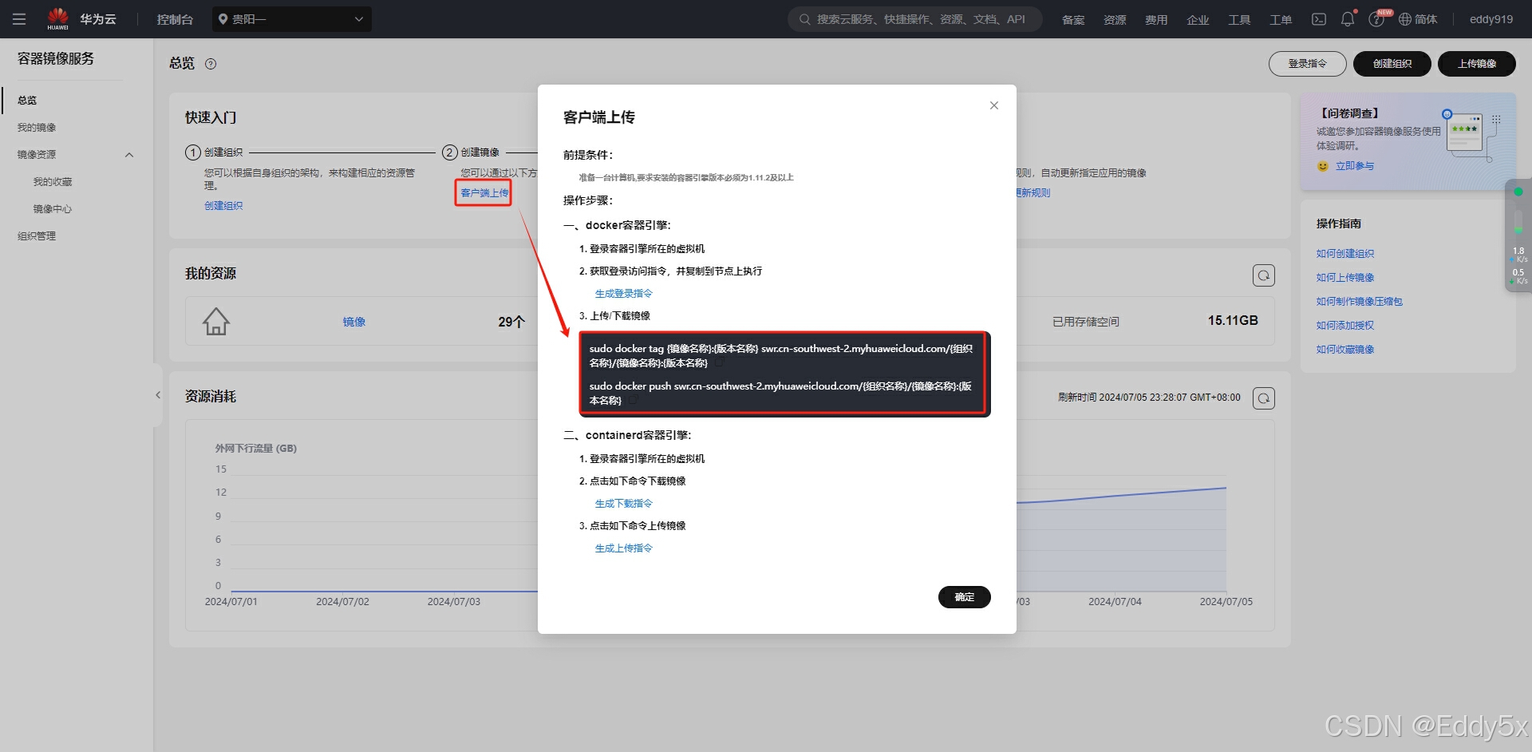Go to 我的镜像 in the sidebar
This screenshot has height=752, width=1532.
click(x=37, y=128)
